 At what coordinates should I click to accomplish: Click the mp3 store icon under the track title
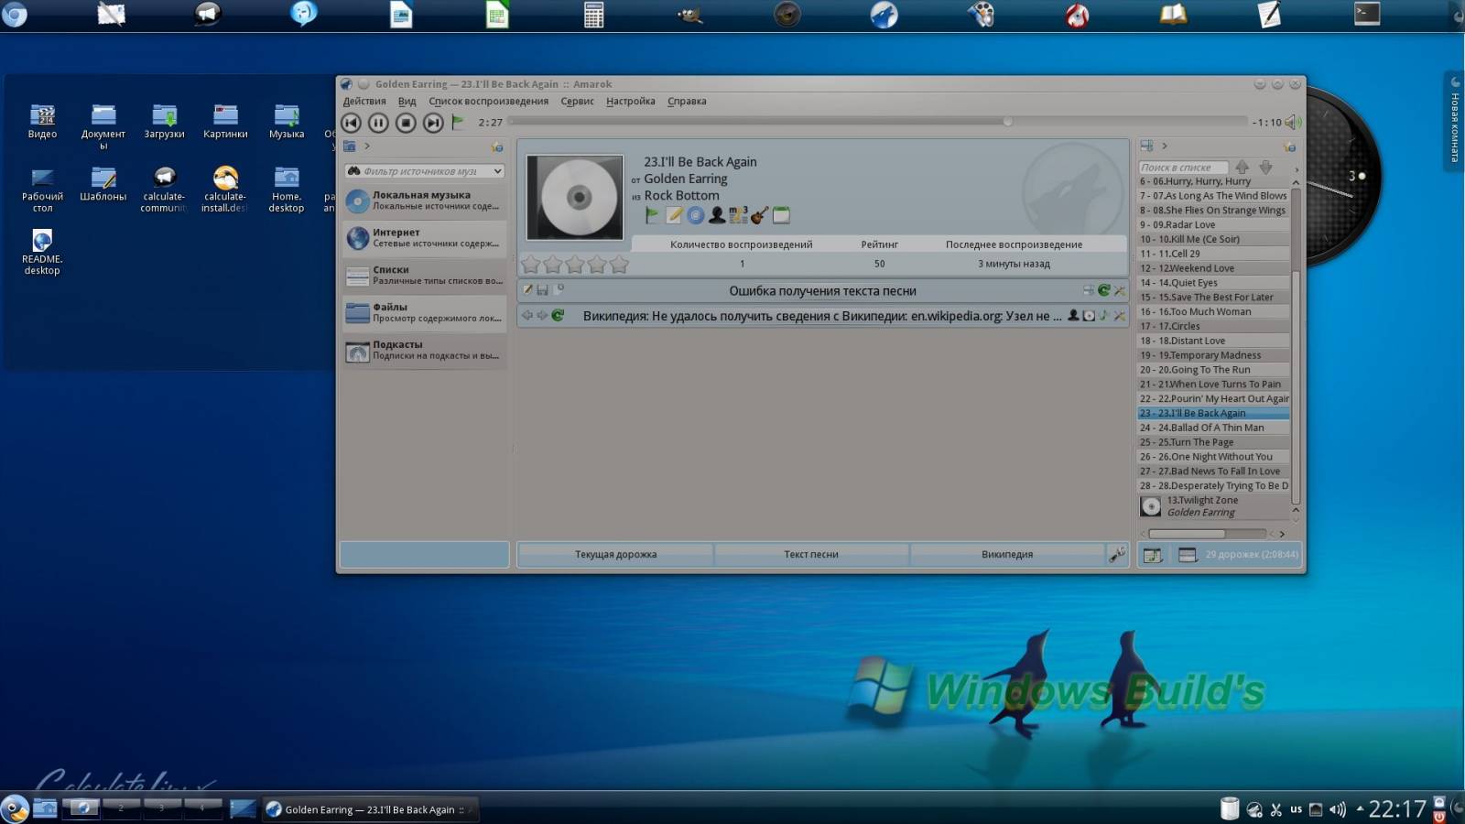(738, 215)
